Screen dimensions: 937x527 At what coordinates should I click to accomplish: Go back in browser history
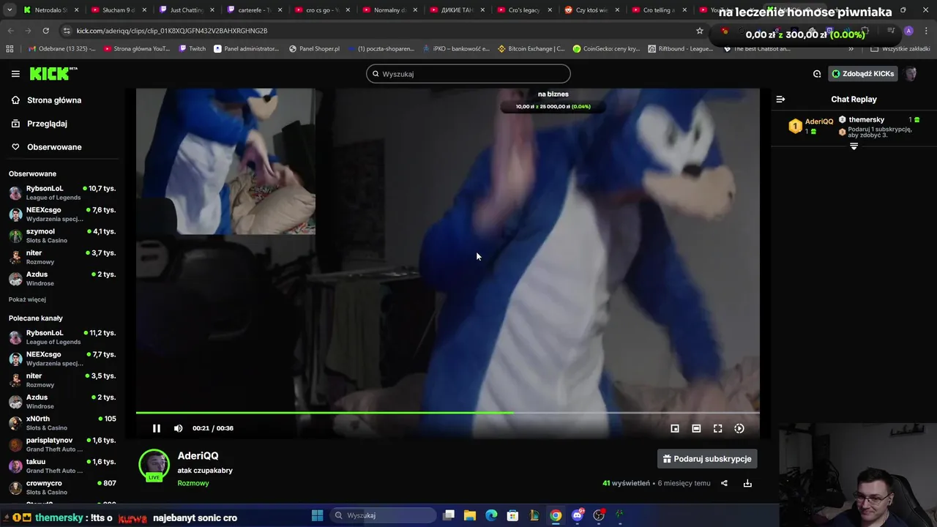tap(10, 31)
